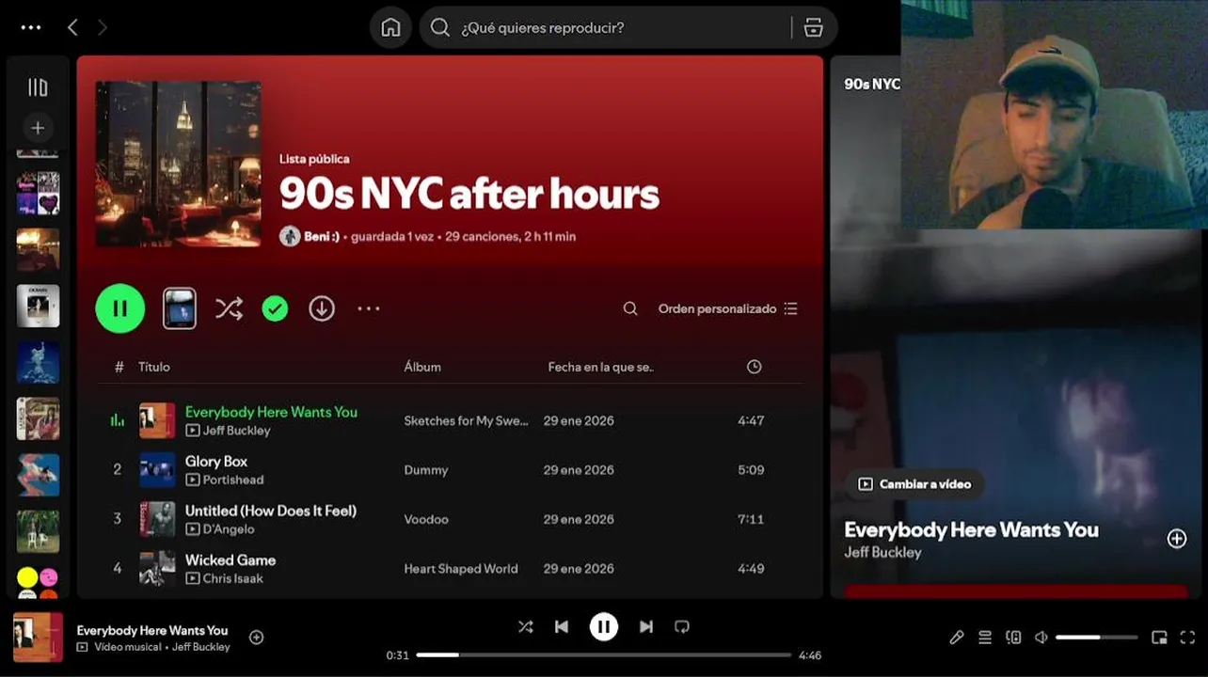Open the sidebar playlist with yellow and pink circles
The height and width of the screenshot is (677, 1208).
(38, 581)
